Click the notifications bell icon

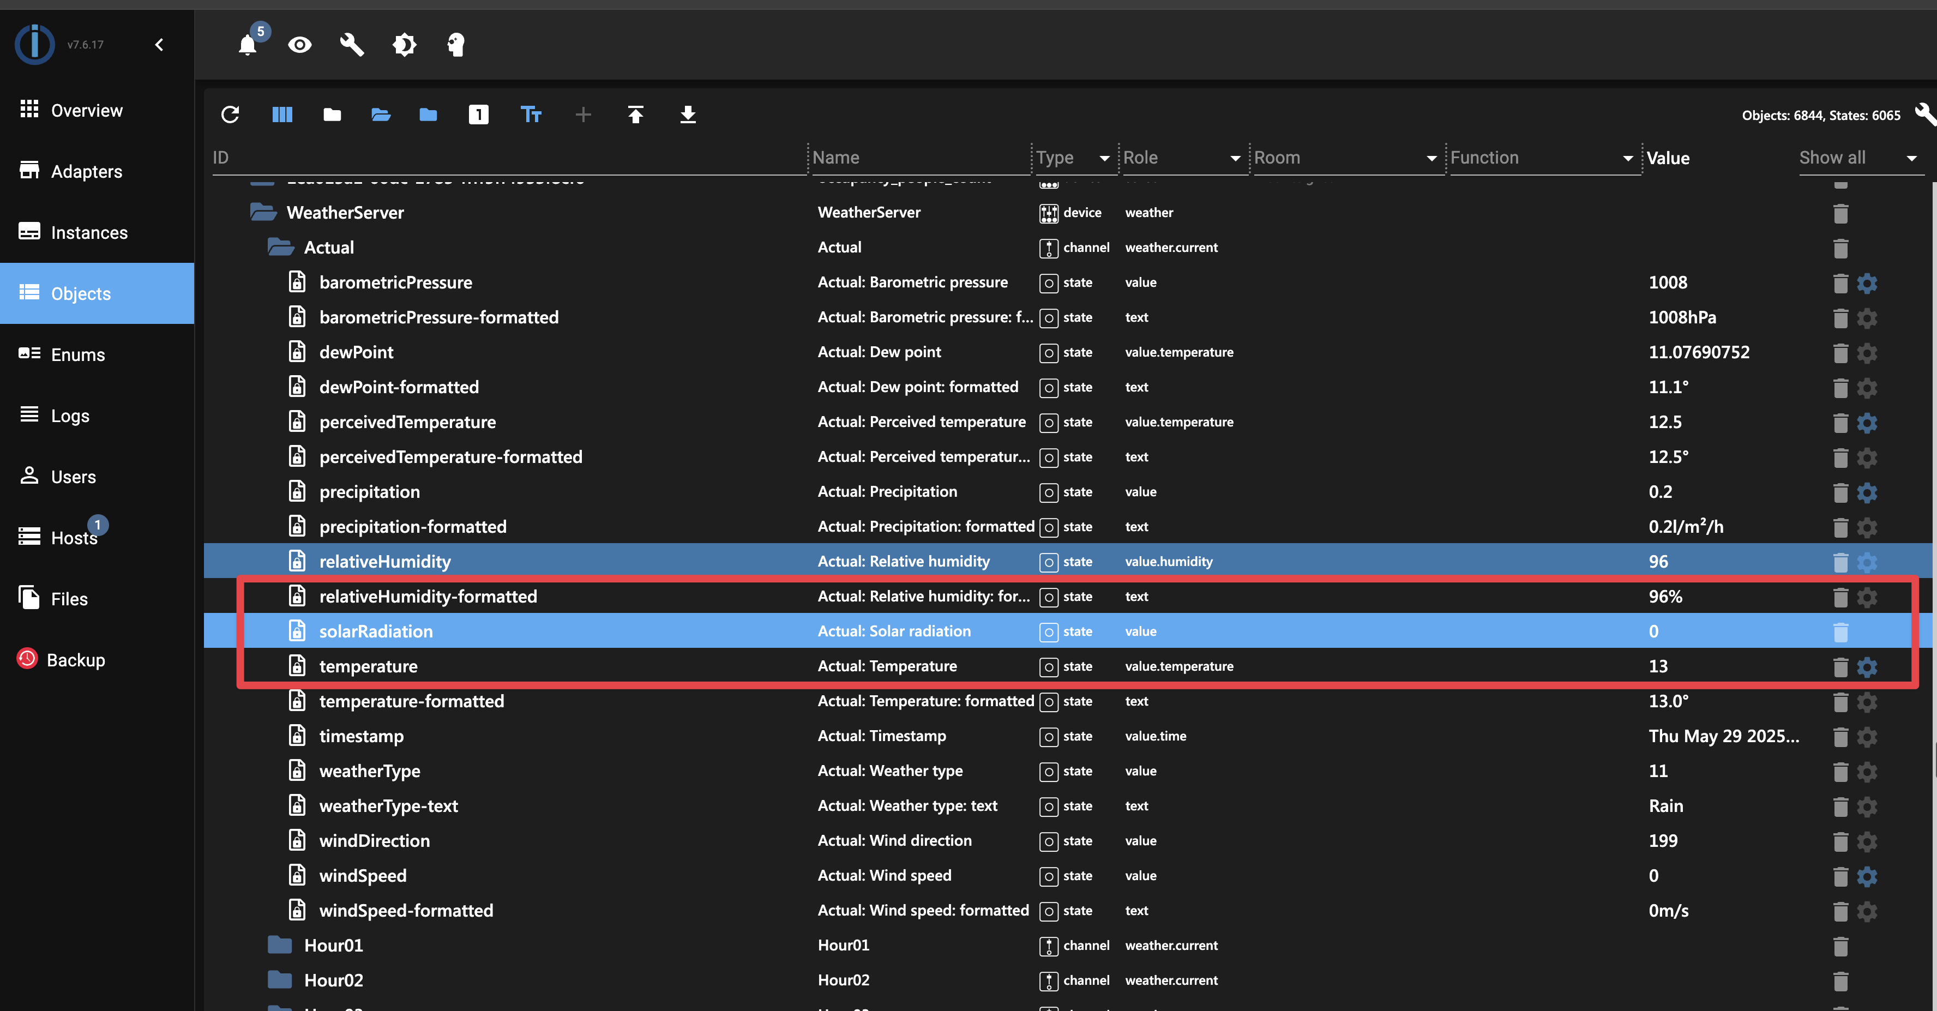coord(248,45)
